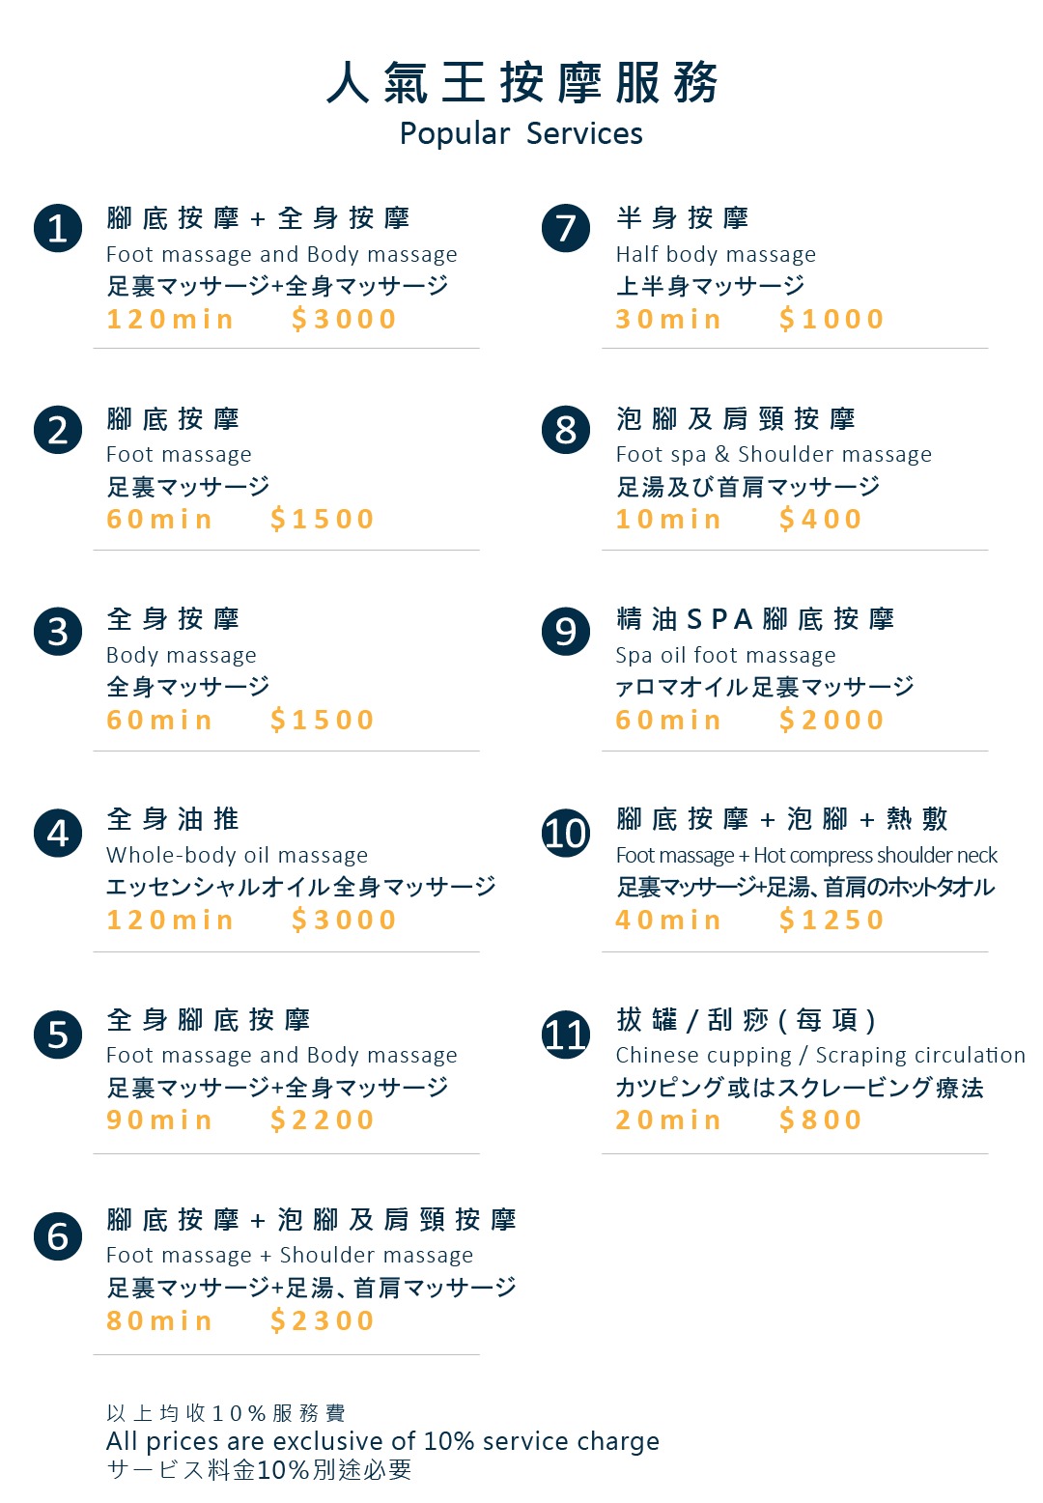Tap the number 9 circle badge

[x=566, y=631]
